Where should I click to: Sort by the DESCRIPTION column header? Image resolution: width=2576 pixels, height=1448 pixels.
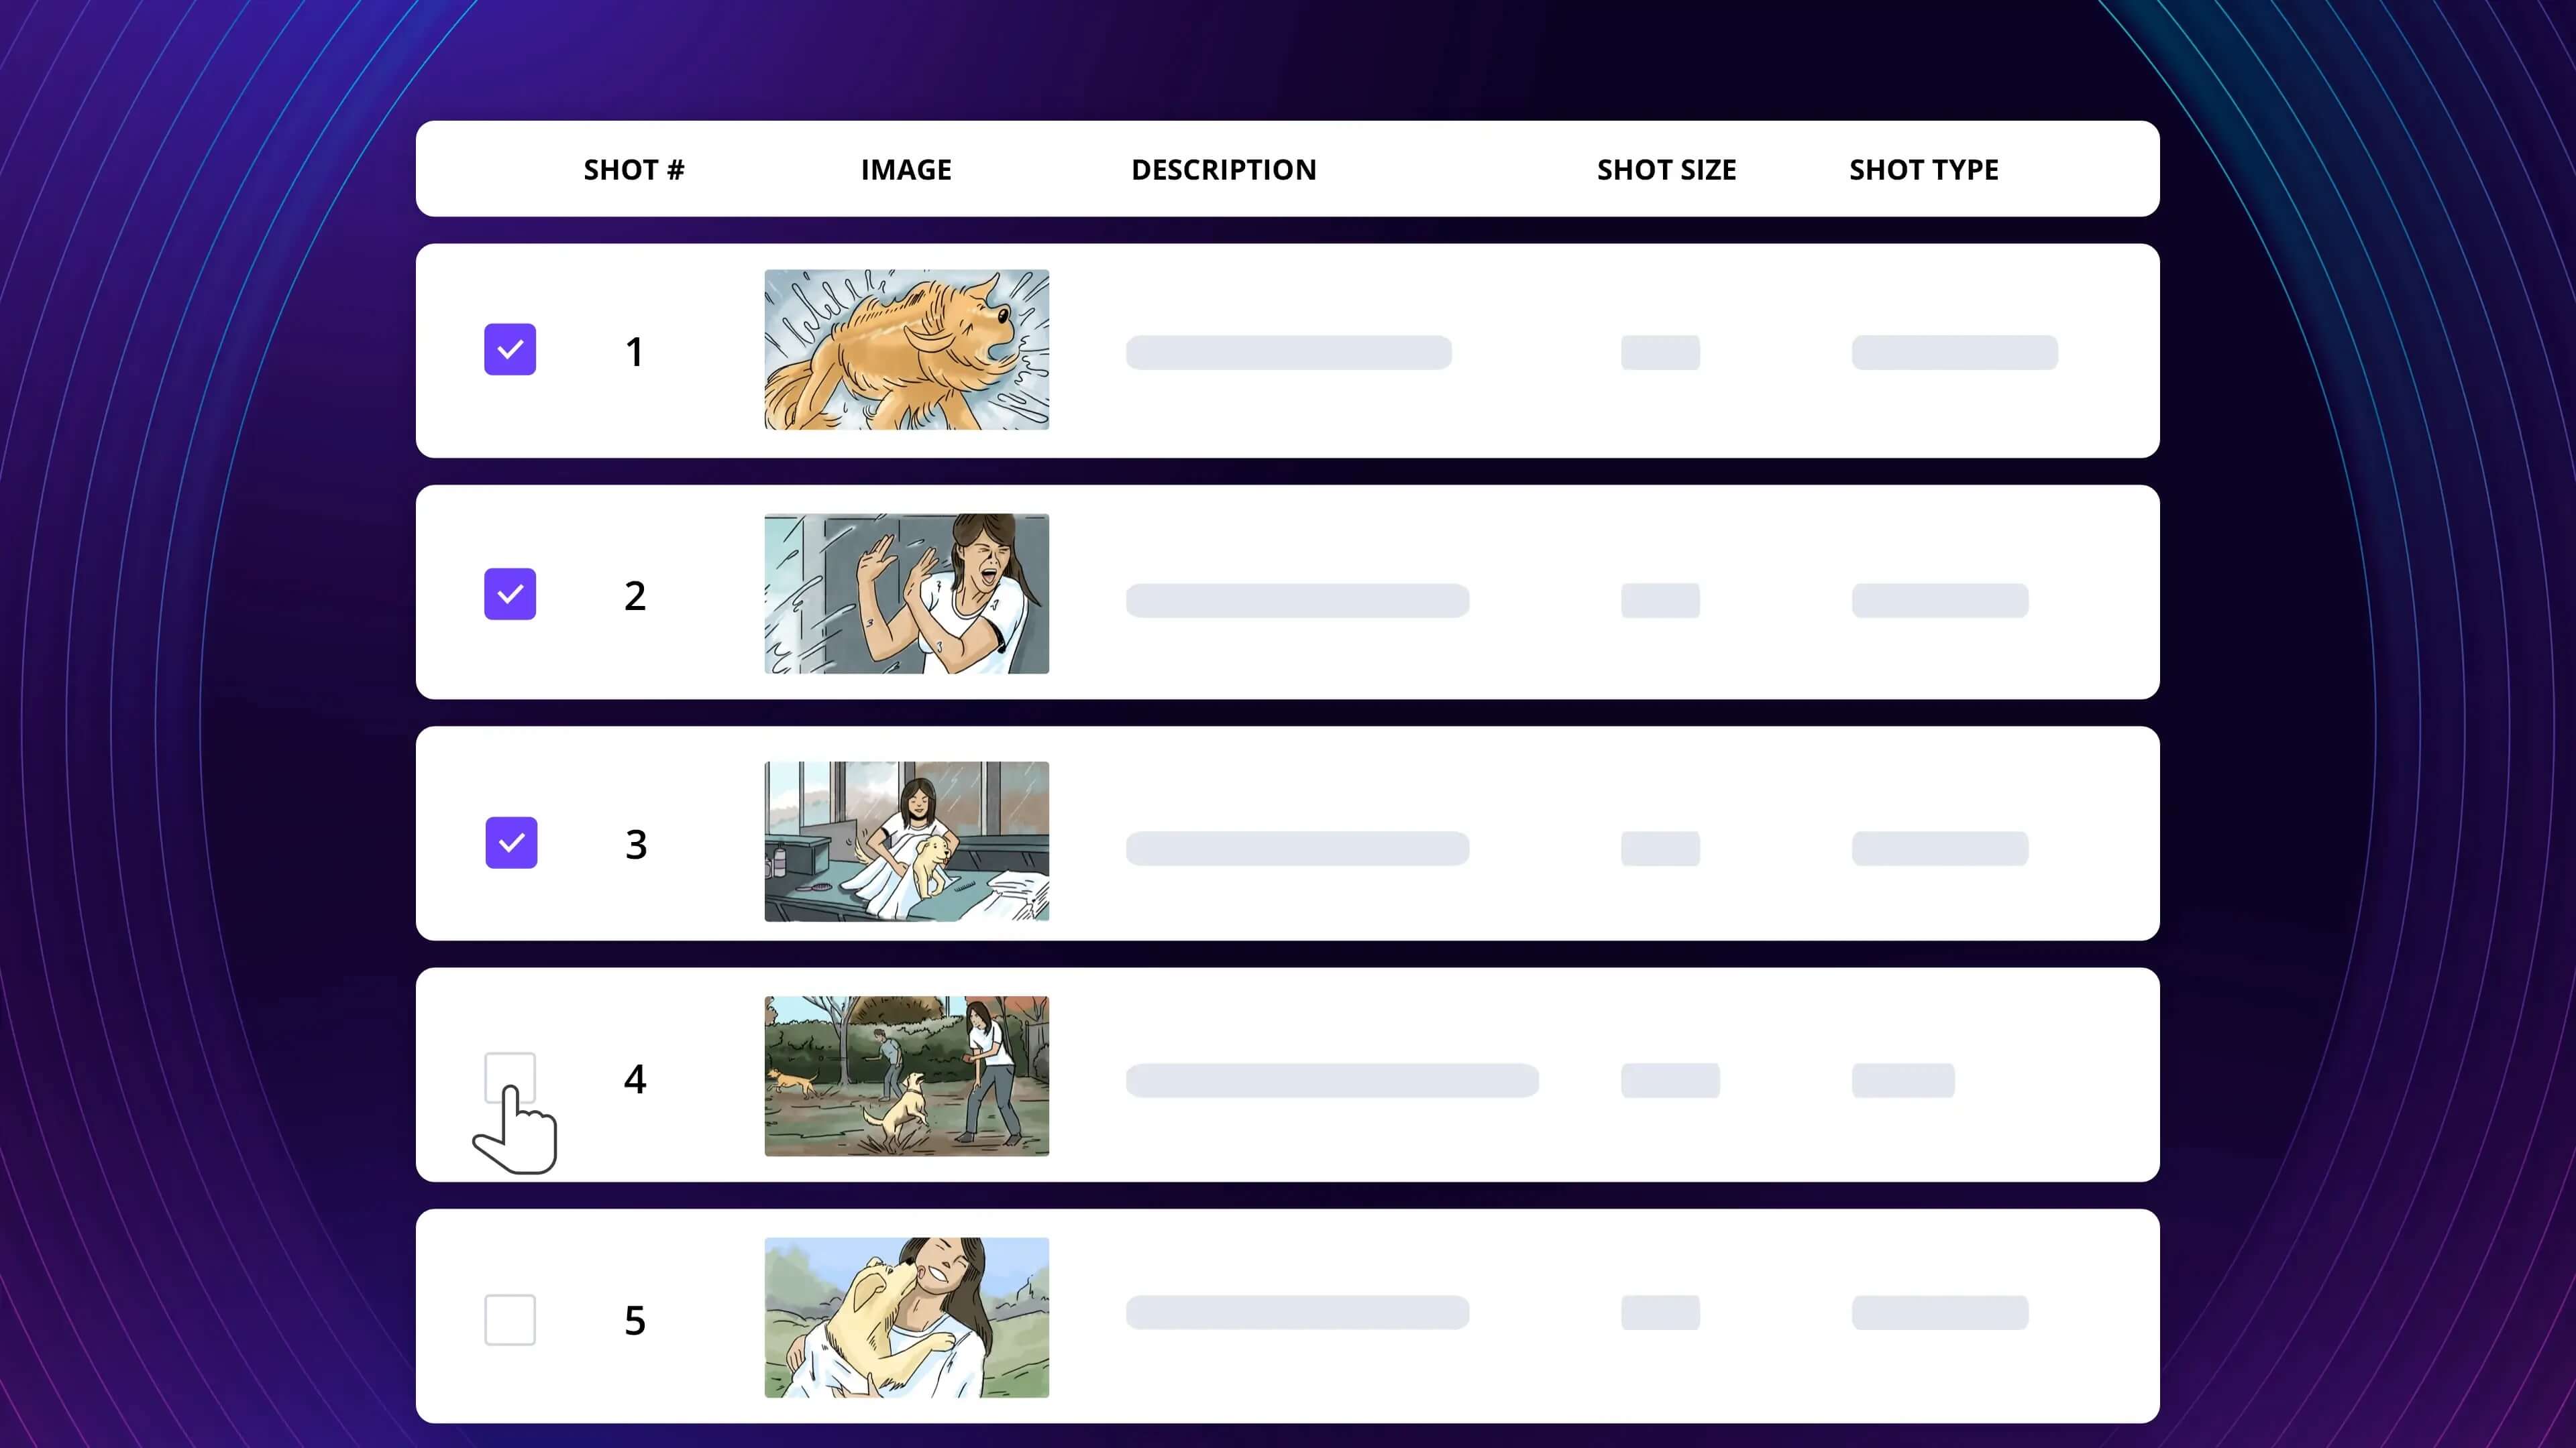click(x=1223, y=170)
